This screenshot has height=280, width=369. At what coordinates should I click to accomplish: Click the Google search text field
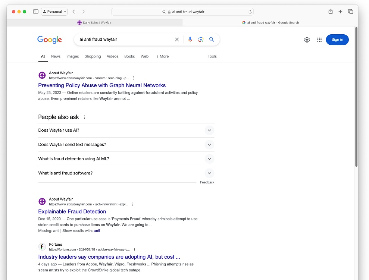[125, 39]
